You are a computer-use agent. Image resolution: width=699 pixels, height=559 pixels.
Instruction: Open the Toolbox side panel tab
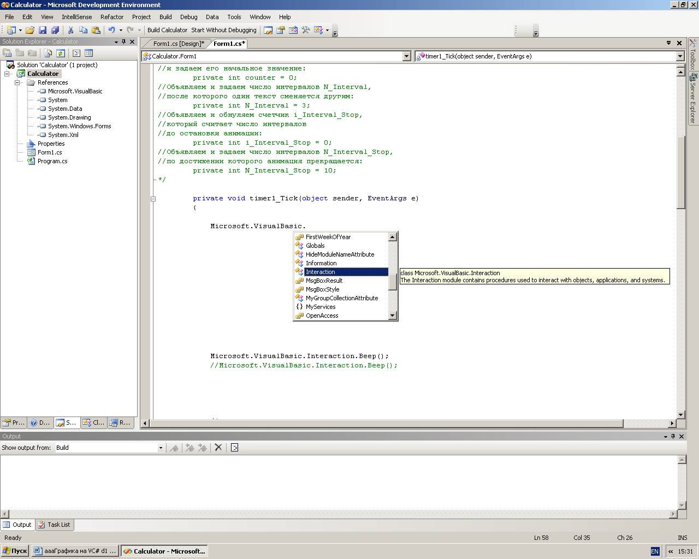[692, 53]
